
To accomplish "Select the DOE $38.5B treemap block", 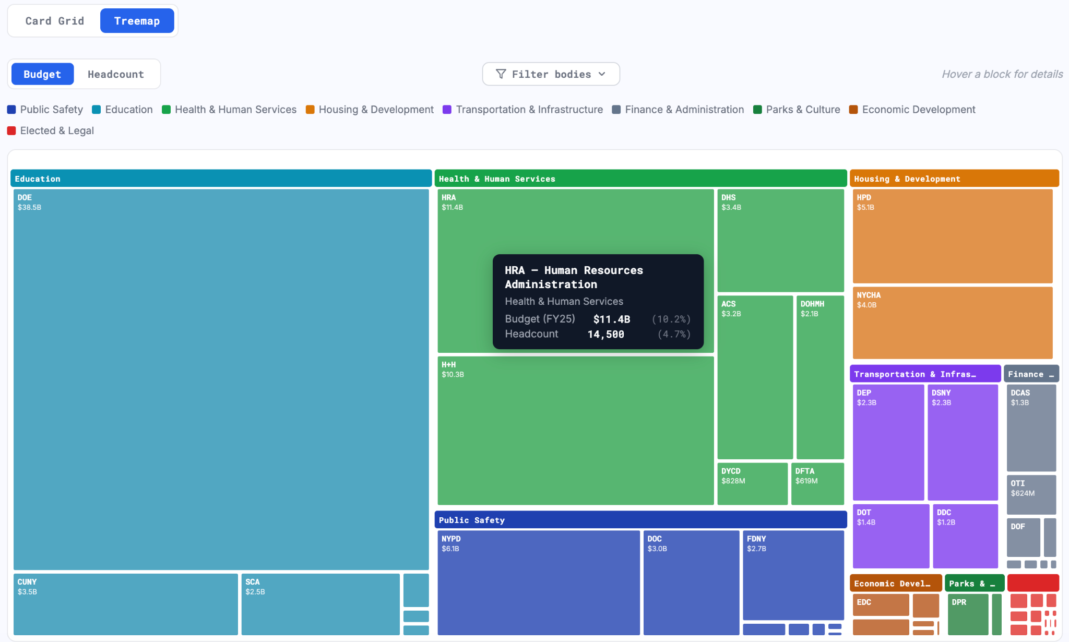I will 221,378.
